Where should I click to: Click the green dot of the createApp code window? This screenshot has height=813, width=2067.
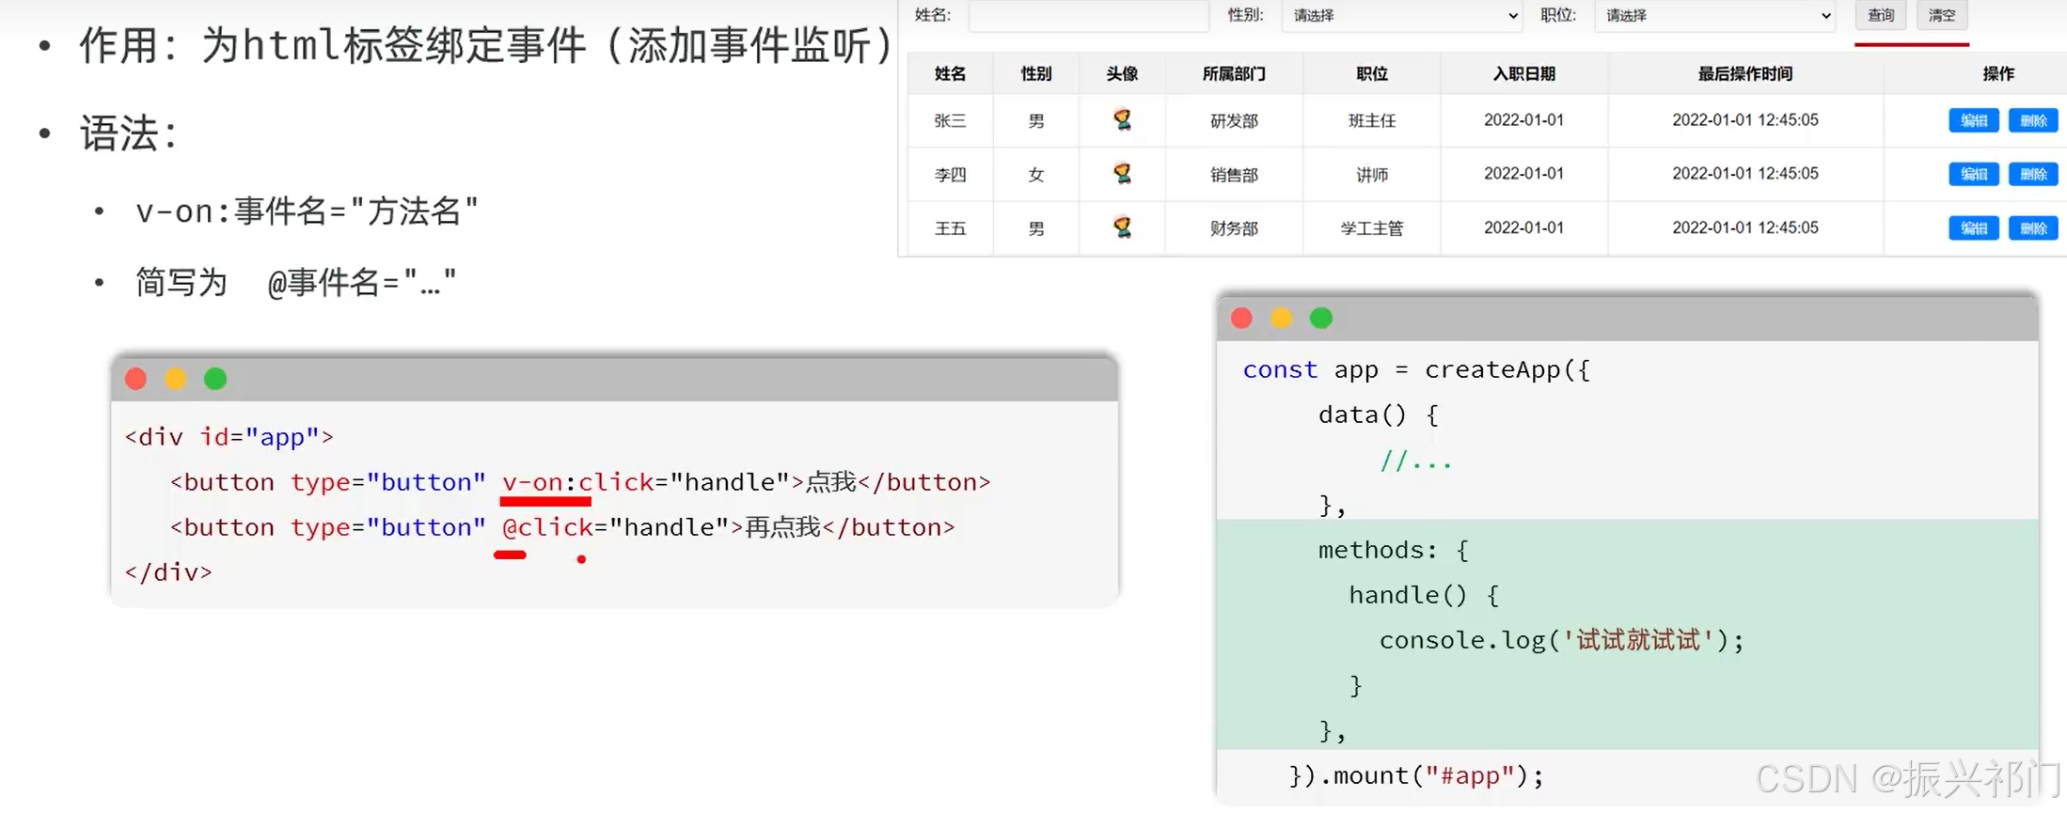[1321, 318]
